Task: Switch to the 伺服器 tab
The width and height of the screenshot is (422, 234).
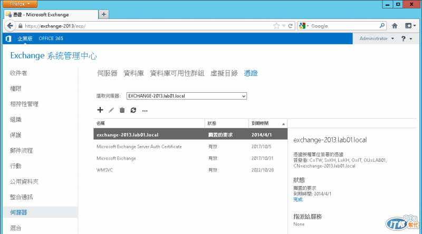Action: pos(107,73)
